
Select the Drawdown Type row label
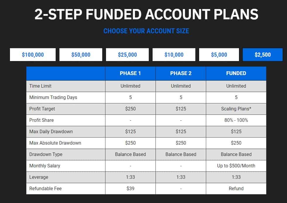[x=46, y=154]
